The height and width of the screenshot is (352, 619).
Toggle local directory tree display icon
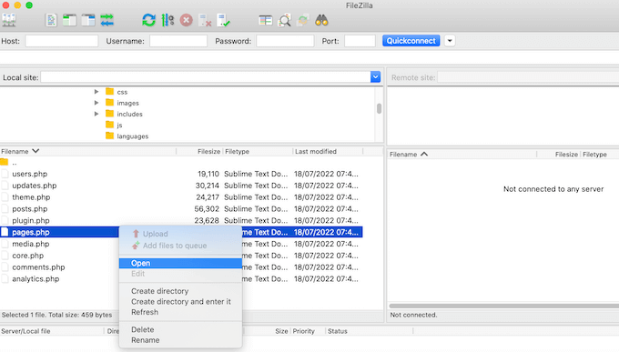[x=69, y=20]
